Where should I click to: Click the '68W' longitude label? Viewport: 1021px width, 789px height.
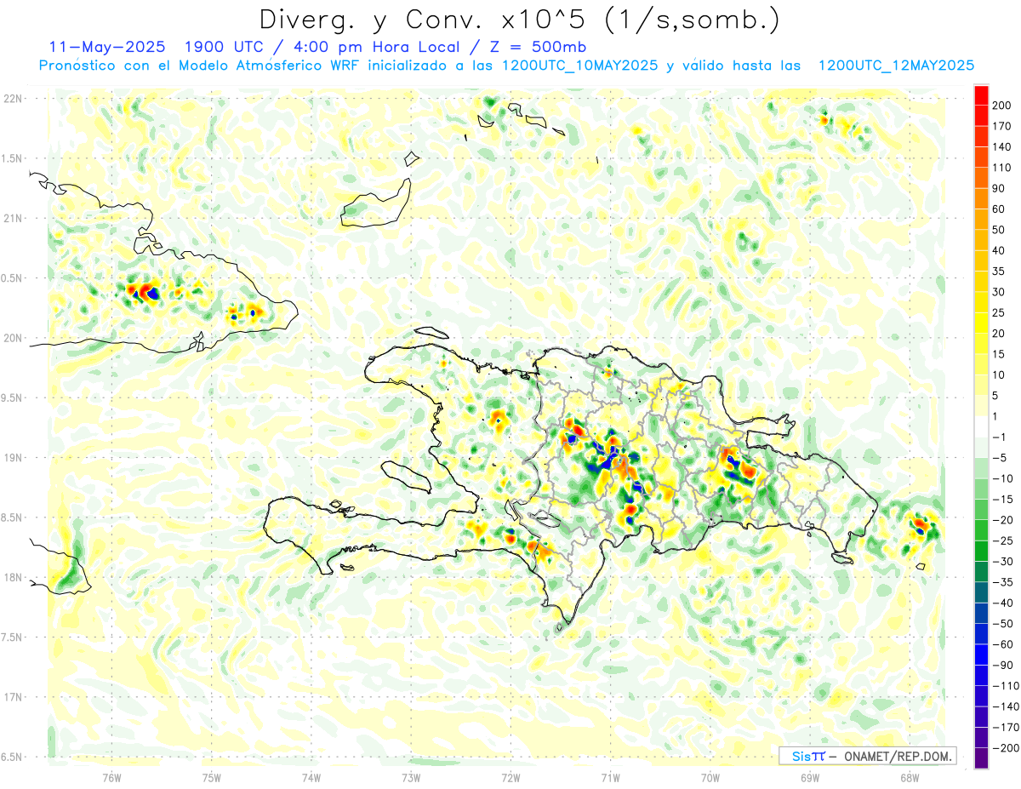click(x=910, y=777)
